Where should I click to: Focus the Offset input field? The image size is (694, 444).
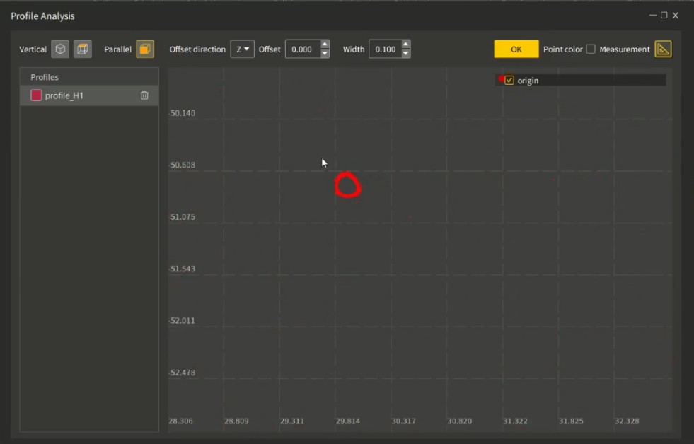point(303,49)
